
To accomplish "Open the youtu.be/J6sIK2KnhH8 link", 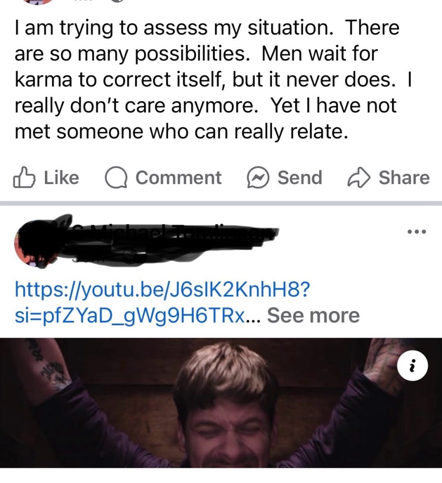I will click(162, 290).
